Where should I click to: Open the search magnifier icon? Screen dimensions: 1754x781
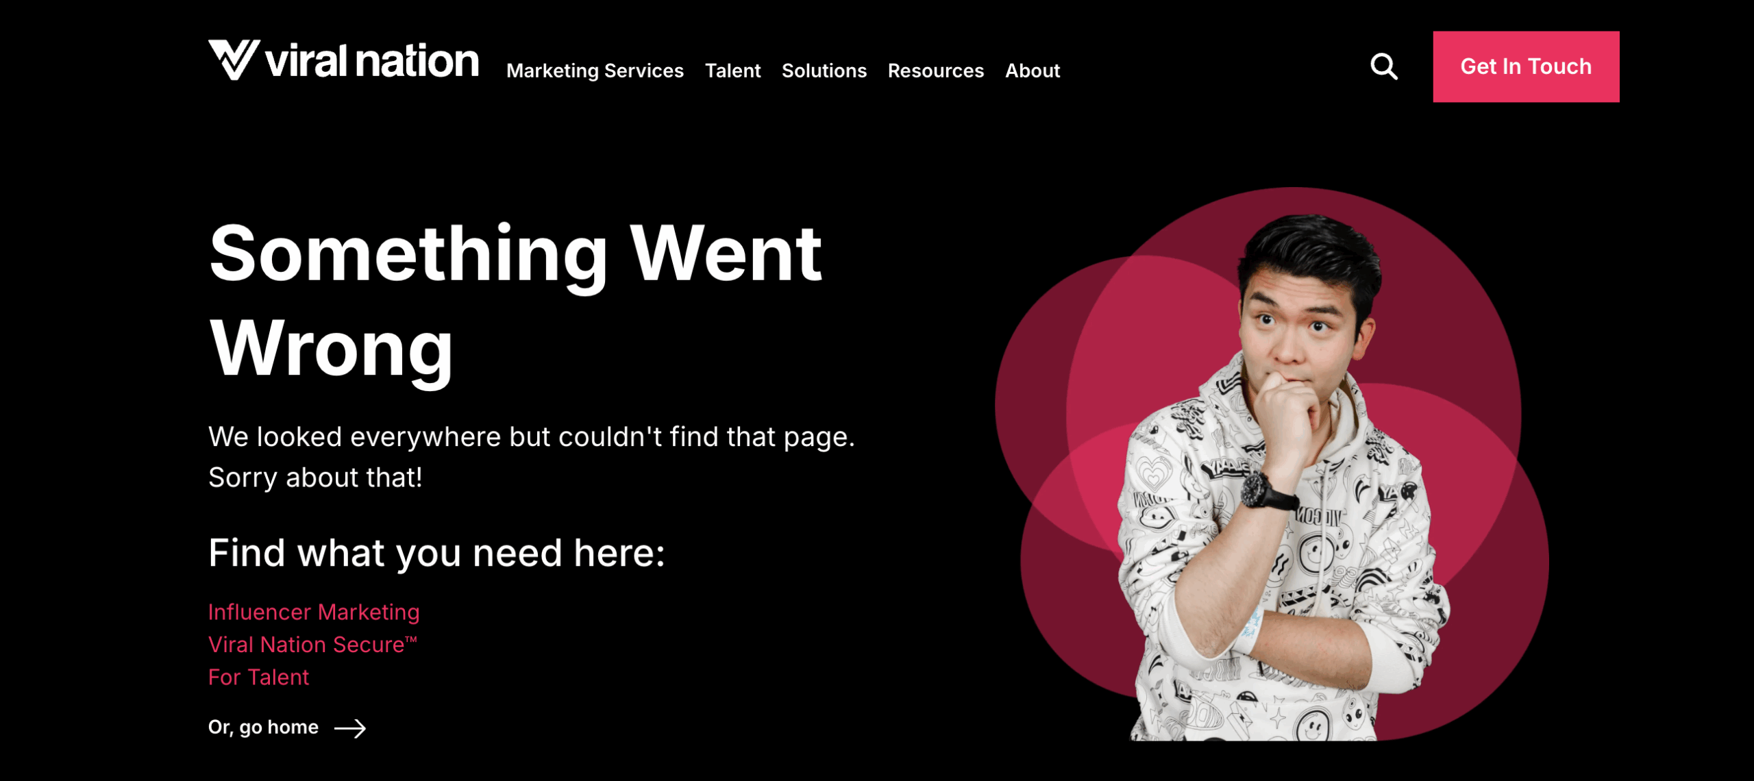pos(1383,66)
